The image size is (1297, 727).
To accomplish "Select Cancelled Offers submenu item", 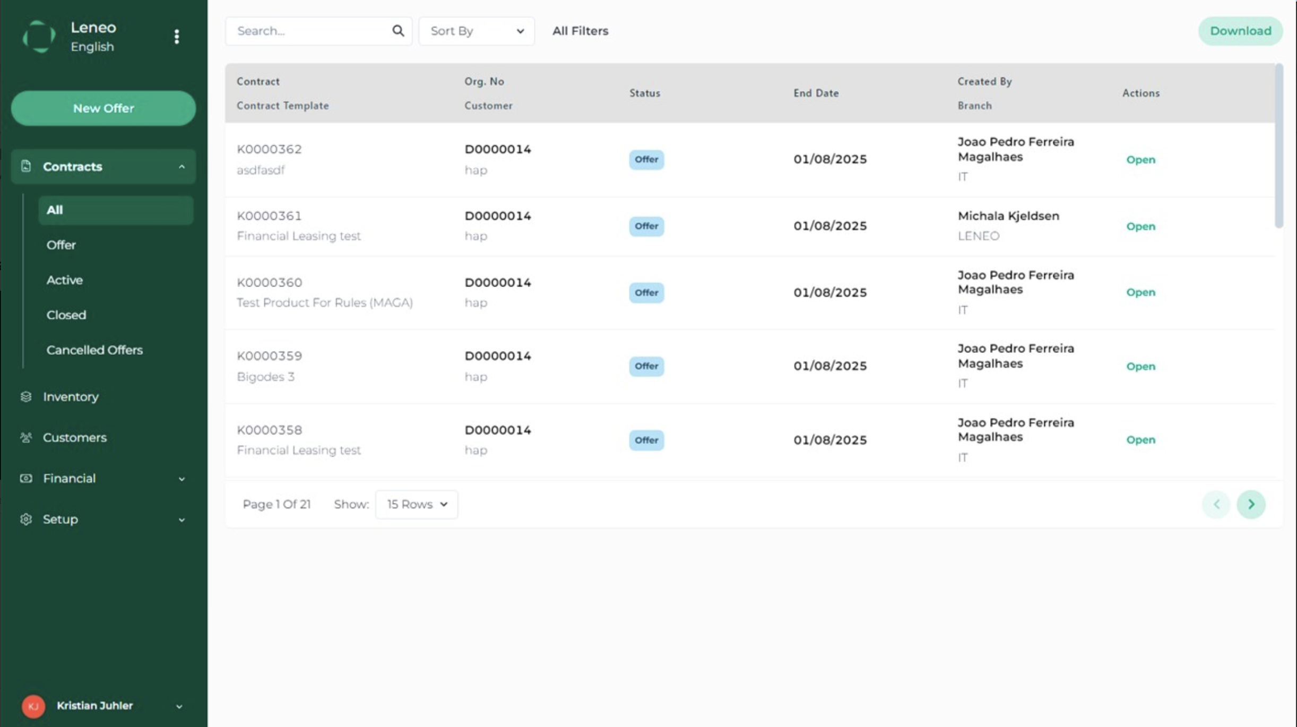I will click(x=94, y=350).
